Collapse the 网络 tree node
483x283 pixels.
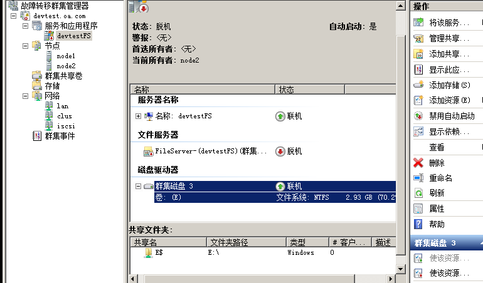[25, 96]
